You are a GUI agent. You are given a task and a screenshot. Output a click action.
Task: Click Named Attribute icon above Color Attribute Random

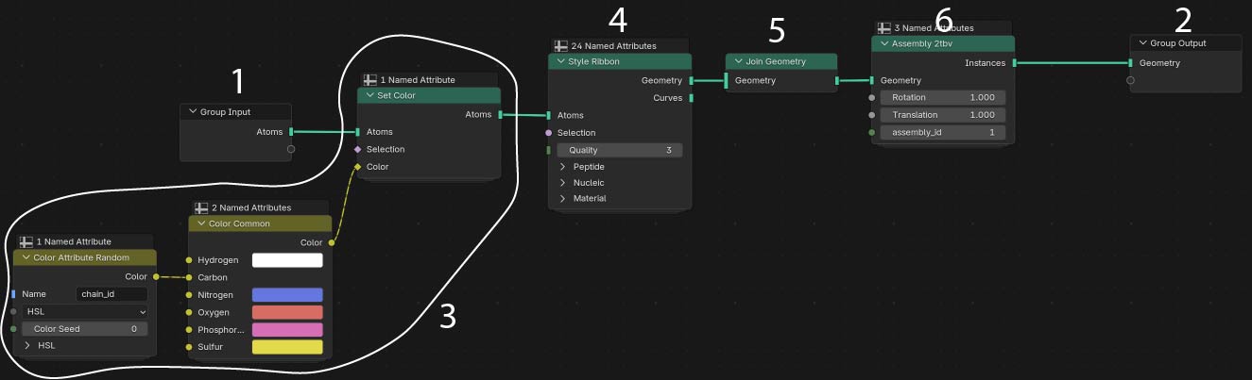coord(26,242)
